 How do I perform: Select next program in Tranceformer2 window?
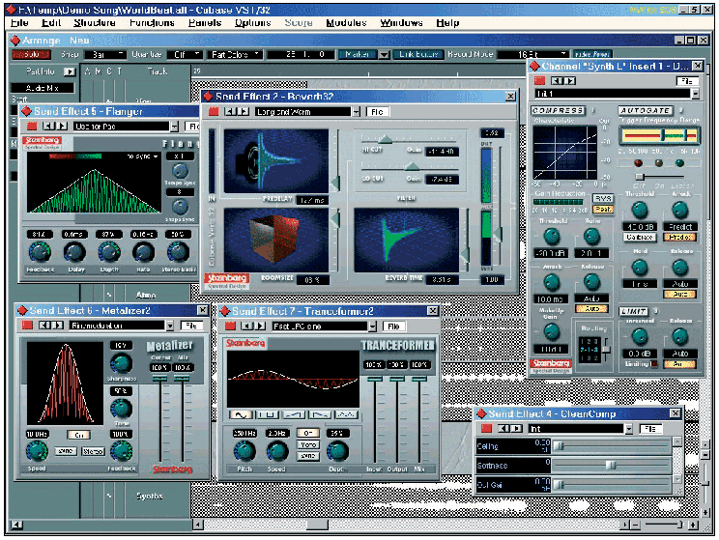click(x=261, y=326)
